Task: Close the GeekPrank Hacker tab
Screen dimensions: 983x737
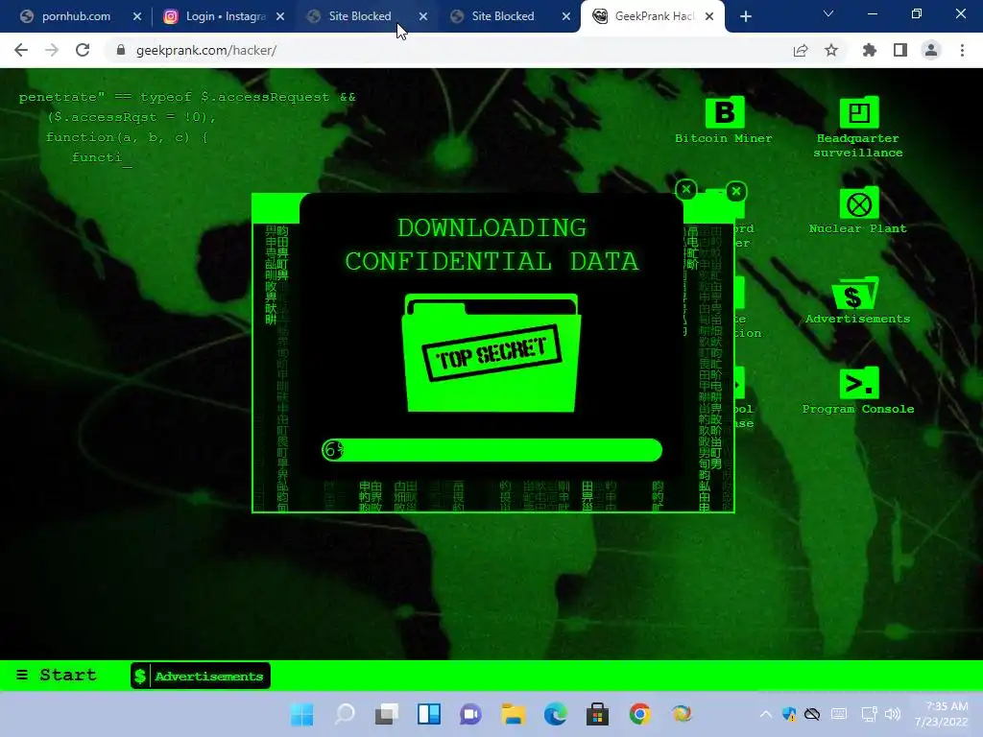Action: 709,16
